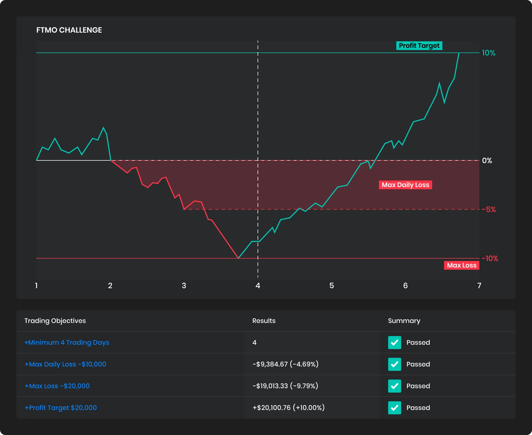Click the Max Loss passed checkbox
The height and width of the screenshot is (435, 532).
(394, 386)
